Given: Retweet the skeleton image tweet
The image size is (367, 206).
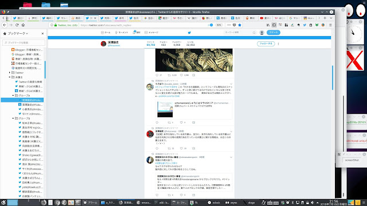Looking at the screenshot, I should 170,75.
